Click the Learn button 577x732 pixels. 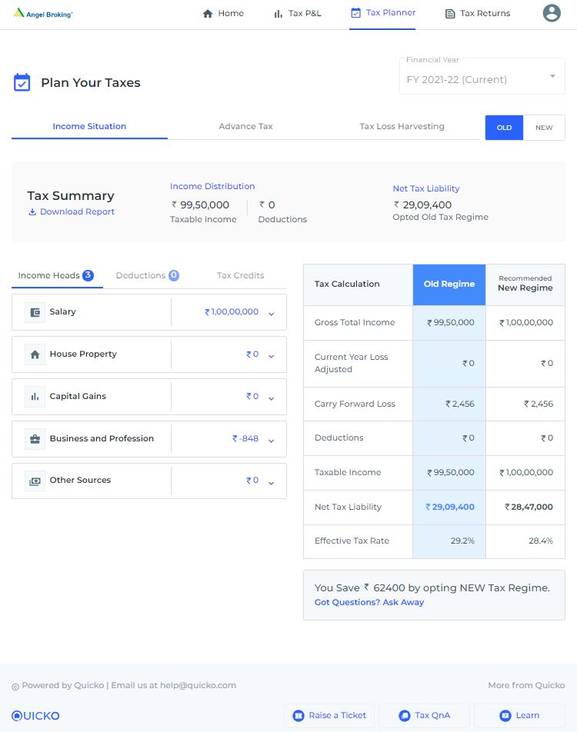pyautogui.click(x=519, y=716)
